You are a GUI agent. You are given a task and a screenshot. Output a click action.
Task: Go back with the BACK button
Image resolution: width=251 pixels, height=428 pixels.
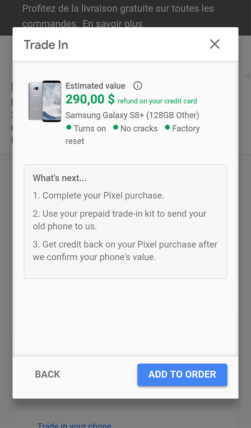point(48,374)
